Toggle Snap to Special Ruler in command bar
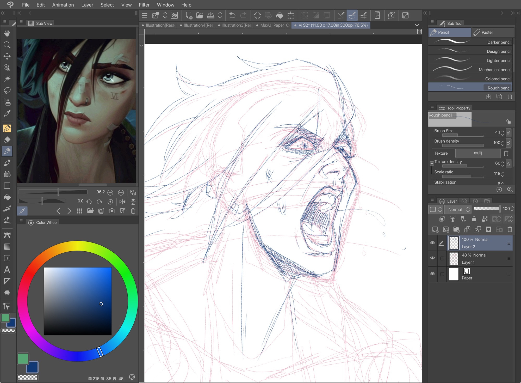Viewport: 521px width, 383px height. (x=352, y=15)
